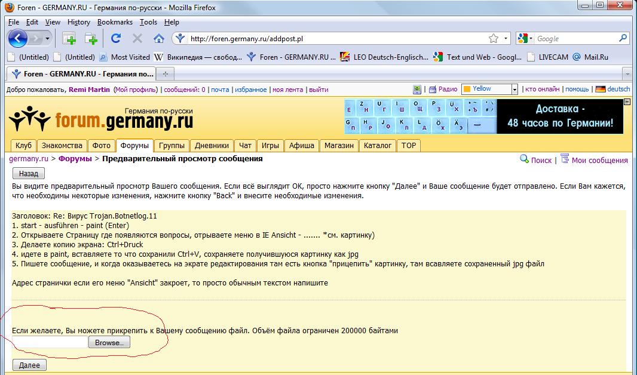Viewport: 637px width, 375px height.
Task: Open the LIVECAM bookmark
Action: tap(547, 57)
